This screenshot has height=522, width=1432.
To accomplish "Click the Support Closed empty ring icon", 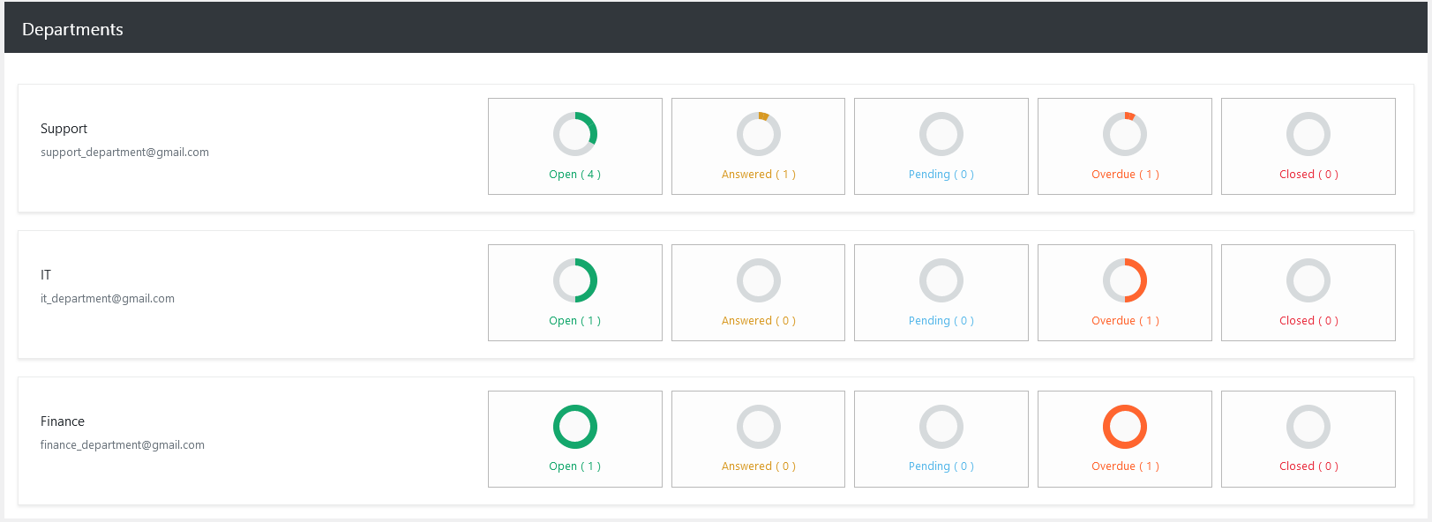I will click(x=1308, y=134).
